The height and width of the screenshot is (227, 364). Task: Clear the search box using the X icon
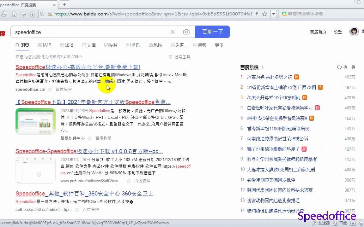(x=173, y=32)
